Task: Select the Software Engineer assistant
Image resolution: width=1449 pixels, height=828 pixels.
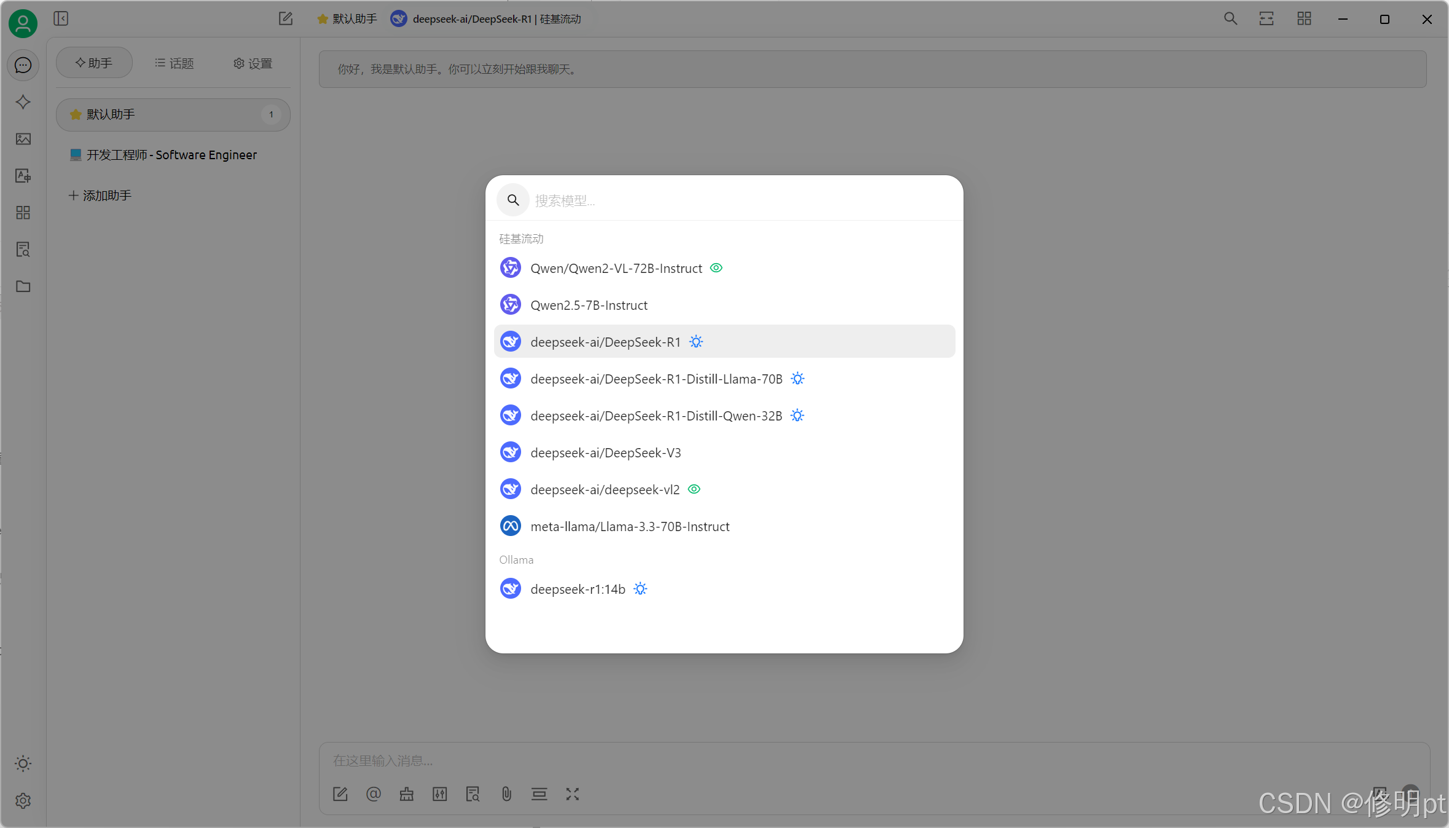Action: 171,155
